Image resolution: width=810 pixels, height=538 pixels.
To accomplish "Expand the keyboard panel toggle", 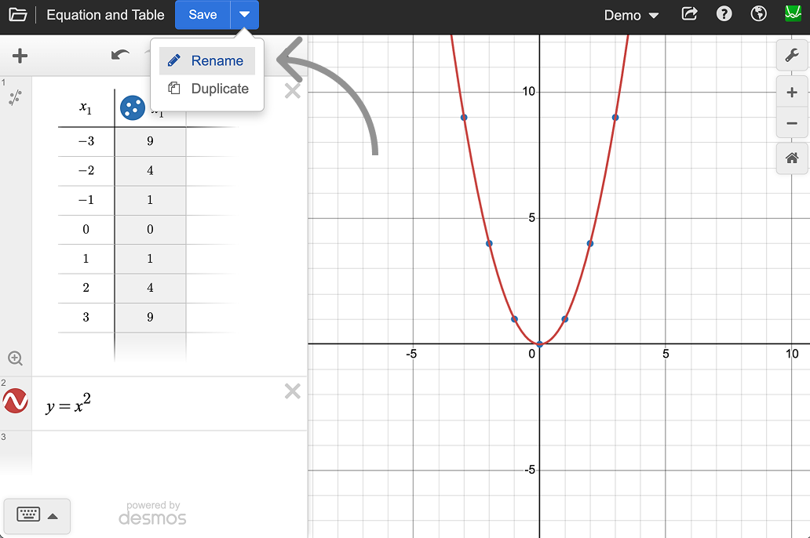I will [x=37, y=515].
